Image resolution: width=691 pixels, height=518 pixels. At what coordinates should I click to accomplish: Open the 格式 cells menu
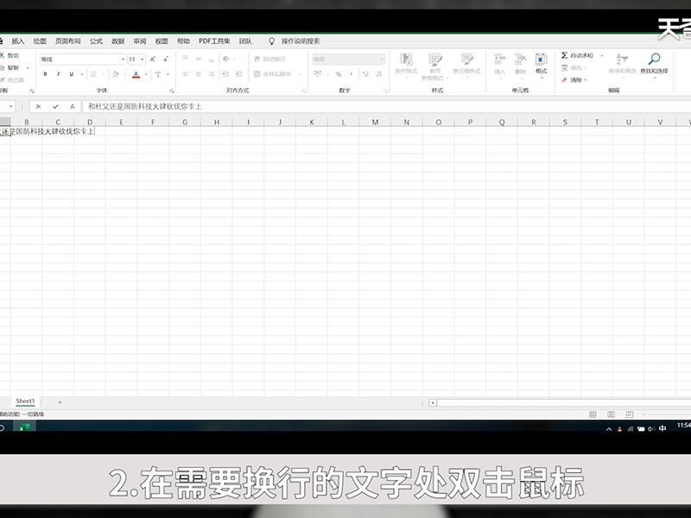(x=542, y=66)
